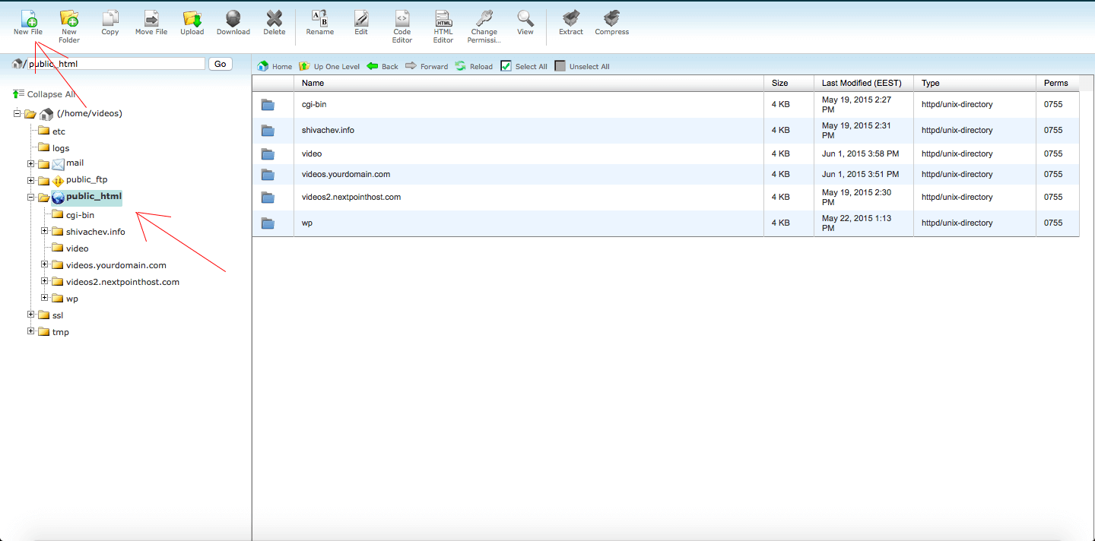Click the Delete X icon
Screen dimensions: 1095x541
275,18
